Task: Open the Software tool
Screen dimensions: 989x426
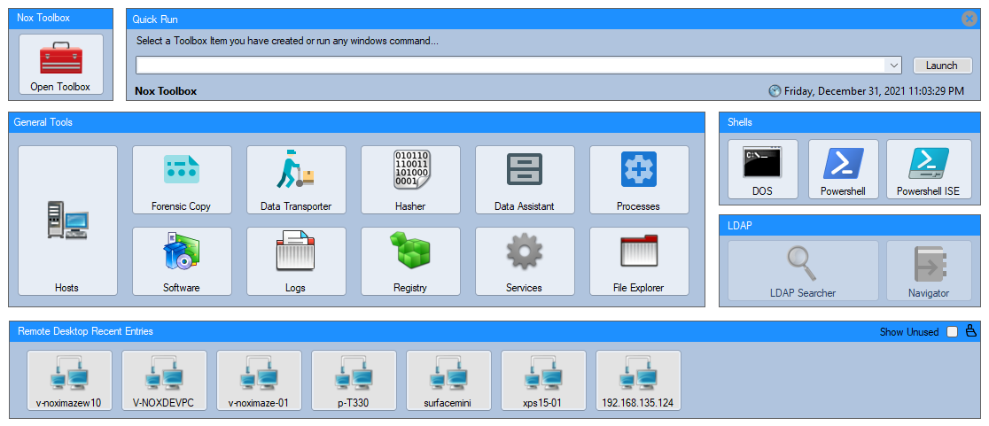Action: (x=182, y=261)
